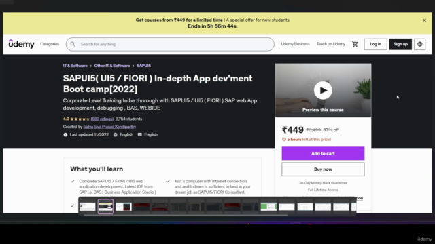Go to SAPUI5 breadcrumb
Screen dimensions: 435x244
[143, 66]
